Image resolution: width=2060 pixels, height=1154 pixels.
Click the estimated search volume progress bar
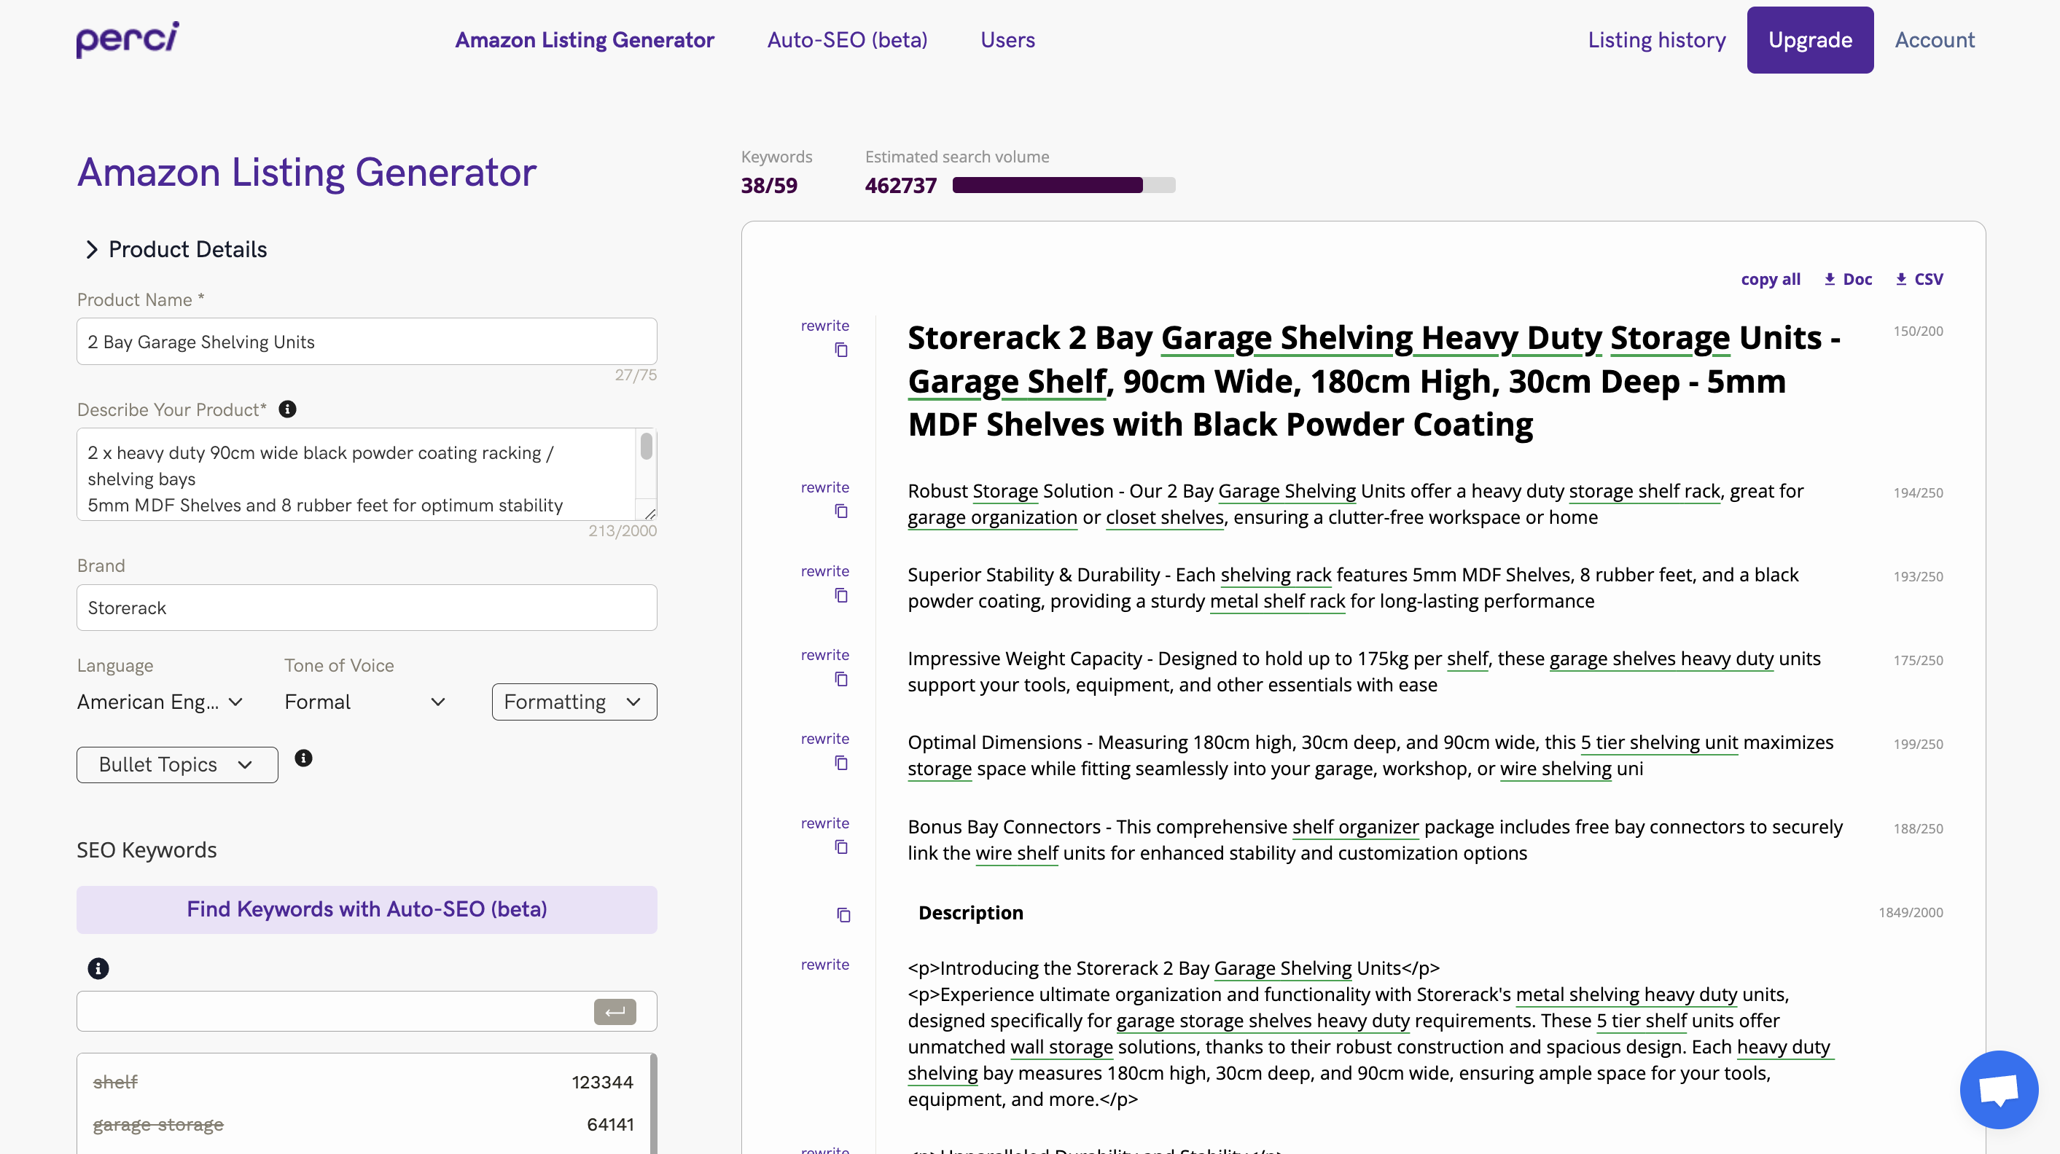(x=1063, y=185)
